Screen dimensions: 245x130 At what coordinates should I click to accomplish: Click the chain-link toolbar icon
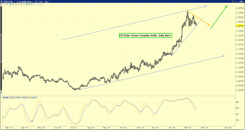(x=40, y=4)
